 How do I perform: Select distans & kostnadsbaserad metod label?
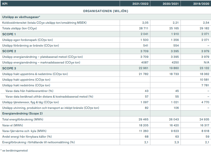(x=49, y=97)
